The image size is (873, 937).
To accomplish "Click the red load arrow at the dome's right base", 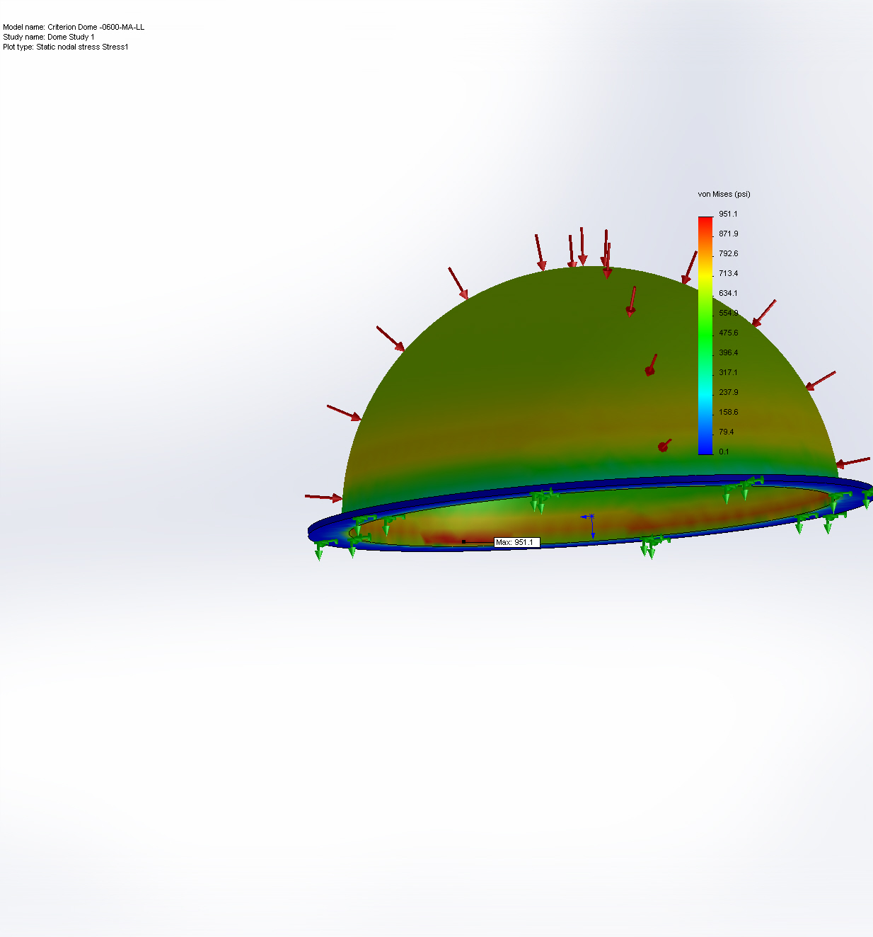I will [x=852, y=463].
